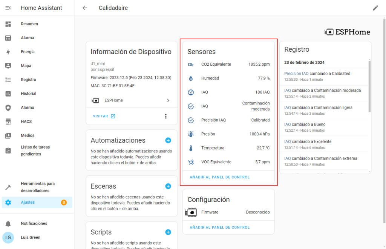Add a new automation with plus icon
The height and width of the screenshot is (249, 386).
[168, 140]
